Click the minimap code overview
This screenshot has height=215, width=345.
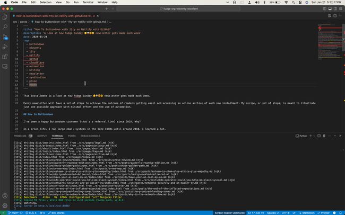pyautogui.click(x=330, y=42)
